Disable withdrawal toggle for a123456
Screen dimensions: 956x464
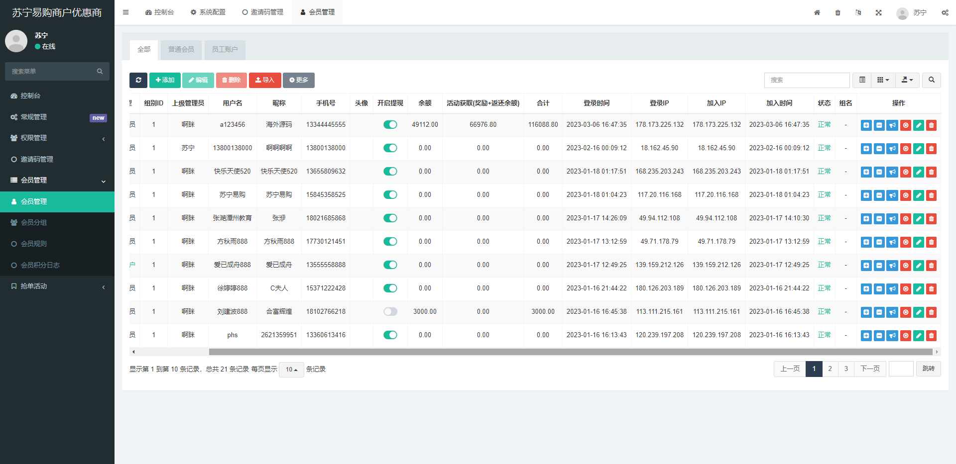coord(390,125)
